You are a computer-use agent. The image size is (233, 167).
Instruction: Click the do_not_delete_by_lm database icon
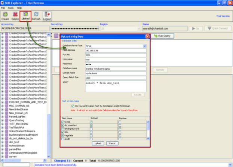[x=6, y=138]
